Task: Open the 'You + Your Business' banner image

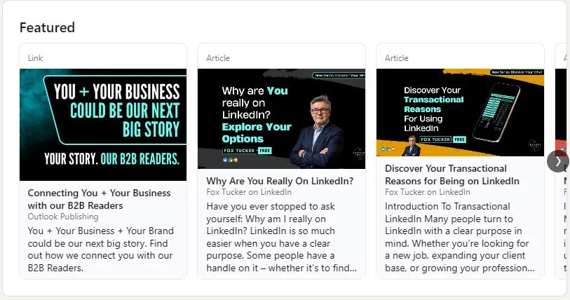Action: pos(103,125)
